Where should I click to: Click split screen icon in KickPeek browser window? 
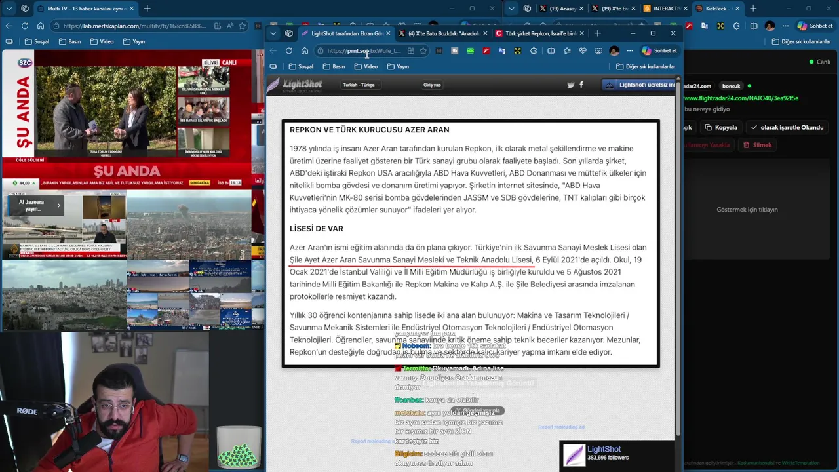752,26
